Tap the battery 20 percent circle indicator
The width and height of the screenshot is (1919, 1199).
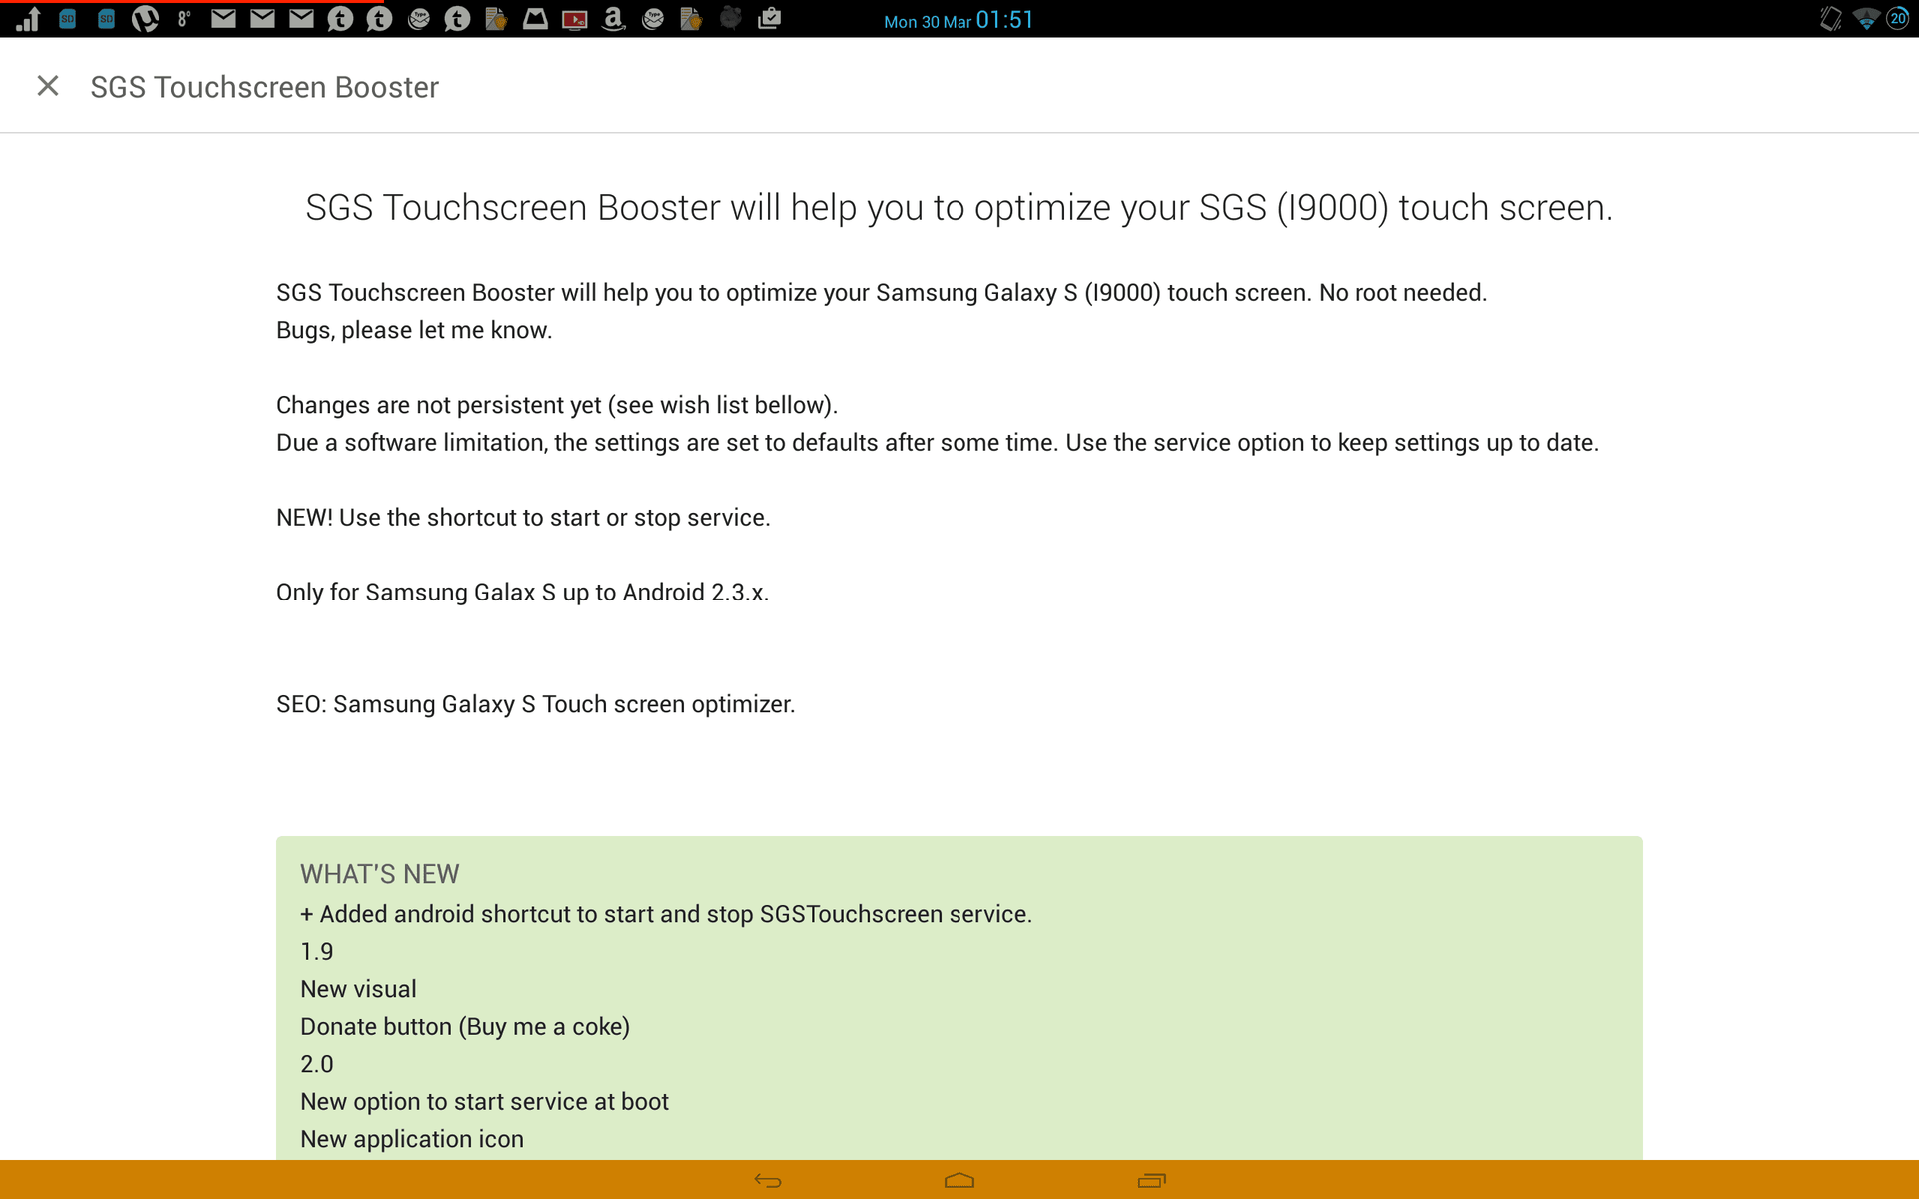(x=1897, y=19)
